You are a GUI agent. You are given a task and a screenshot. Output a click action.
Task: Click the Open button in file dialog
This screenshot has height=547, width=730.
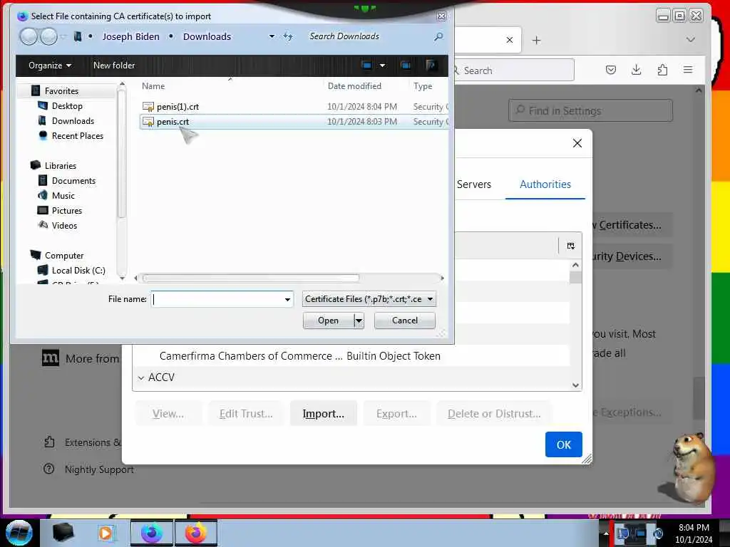click(328, 321)
